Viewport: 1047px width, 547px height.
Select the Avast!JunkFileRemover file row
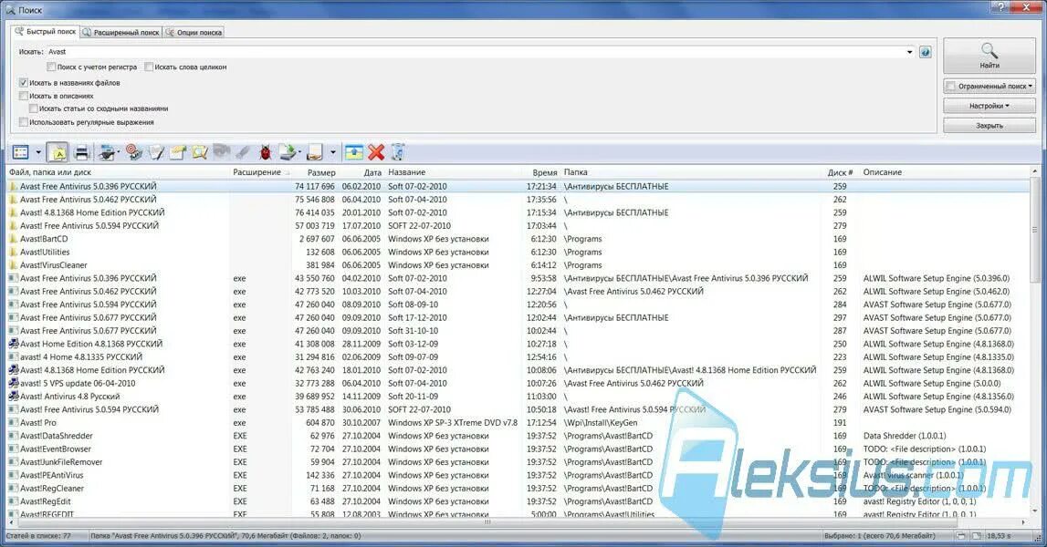[518, 462]
